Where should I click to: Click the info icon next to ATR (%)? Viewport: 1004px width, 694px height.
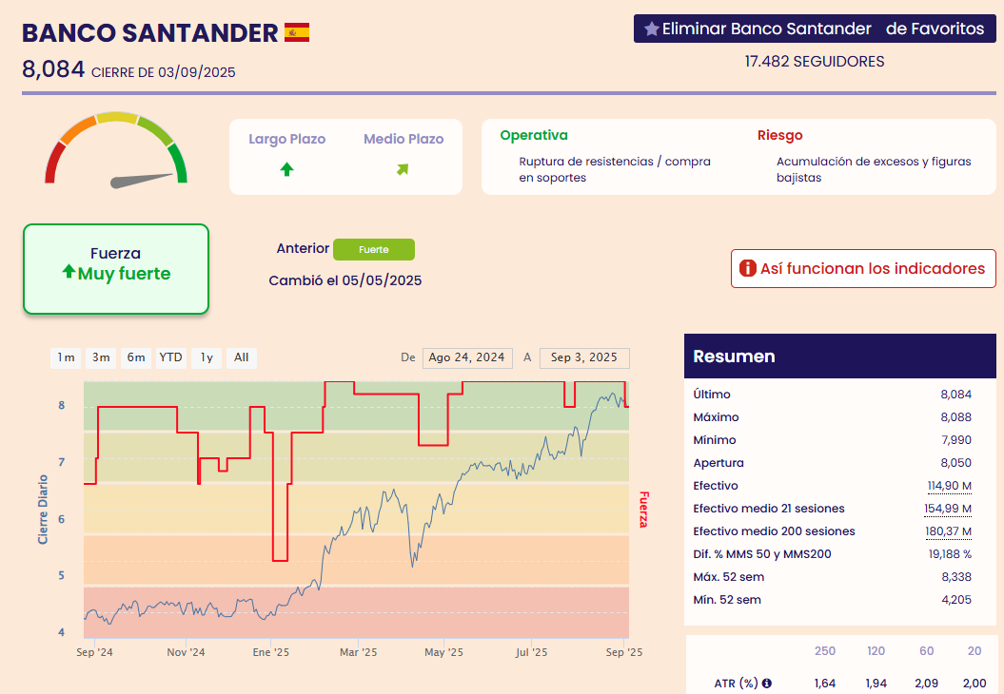pyautogui.click(x=766, y=684)
